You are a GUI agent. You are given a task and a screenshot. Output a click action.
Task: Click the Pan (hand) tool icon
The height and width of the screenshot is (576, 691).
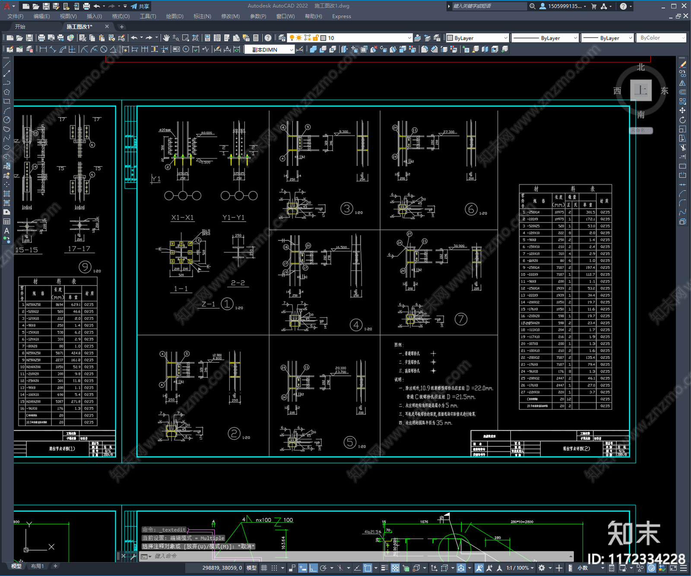coord(166,38)
